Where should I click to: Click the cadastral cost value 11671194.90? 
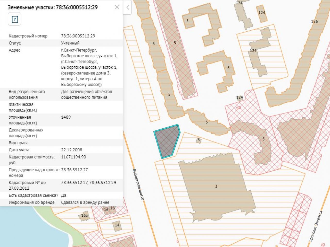pyautogui.click(x=73, y=157)
